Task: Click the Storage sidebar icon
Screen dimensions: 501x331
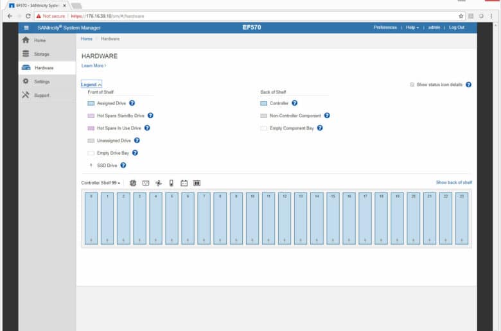Action: [26, 54]
